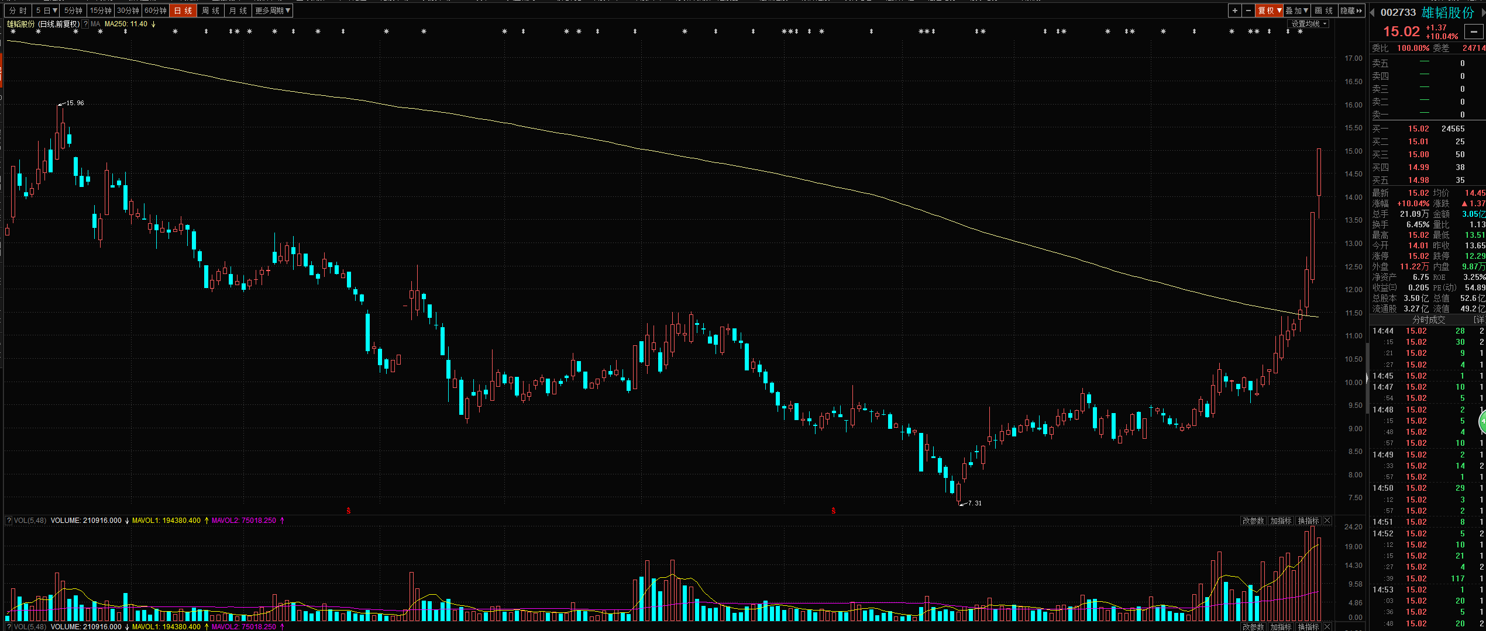Image resolution: width=1486 pixels, height=631 pixels.
Task: Zoom out the K-line chart with minus button
Action: 1248,11
